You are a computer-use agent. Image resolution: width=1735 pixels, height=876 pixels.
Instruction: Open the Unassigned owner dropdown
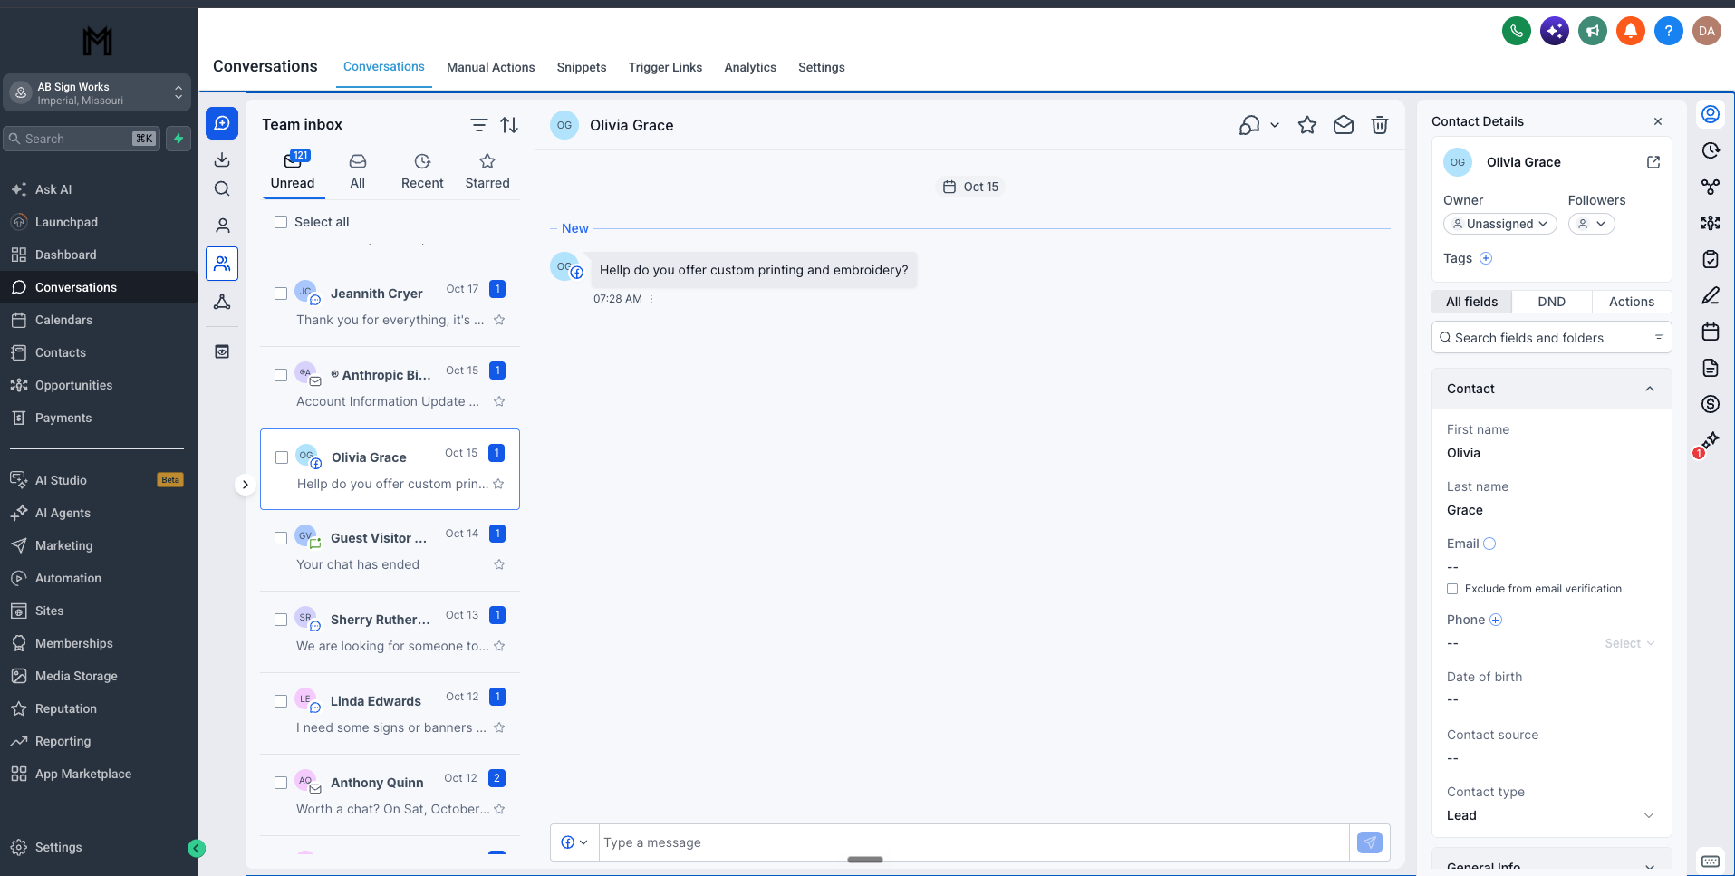pos(1499,224)
